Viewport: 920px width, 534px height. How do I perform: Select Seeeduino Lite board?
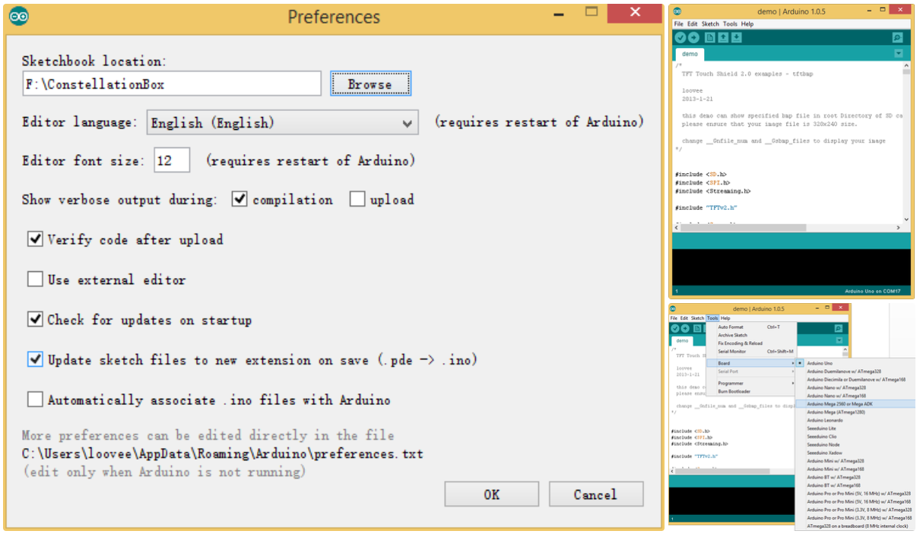coord(855,428)
